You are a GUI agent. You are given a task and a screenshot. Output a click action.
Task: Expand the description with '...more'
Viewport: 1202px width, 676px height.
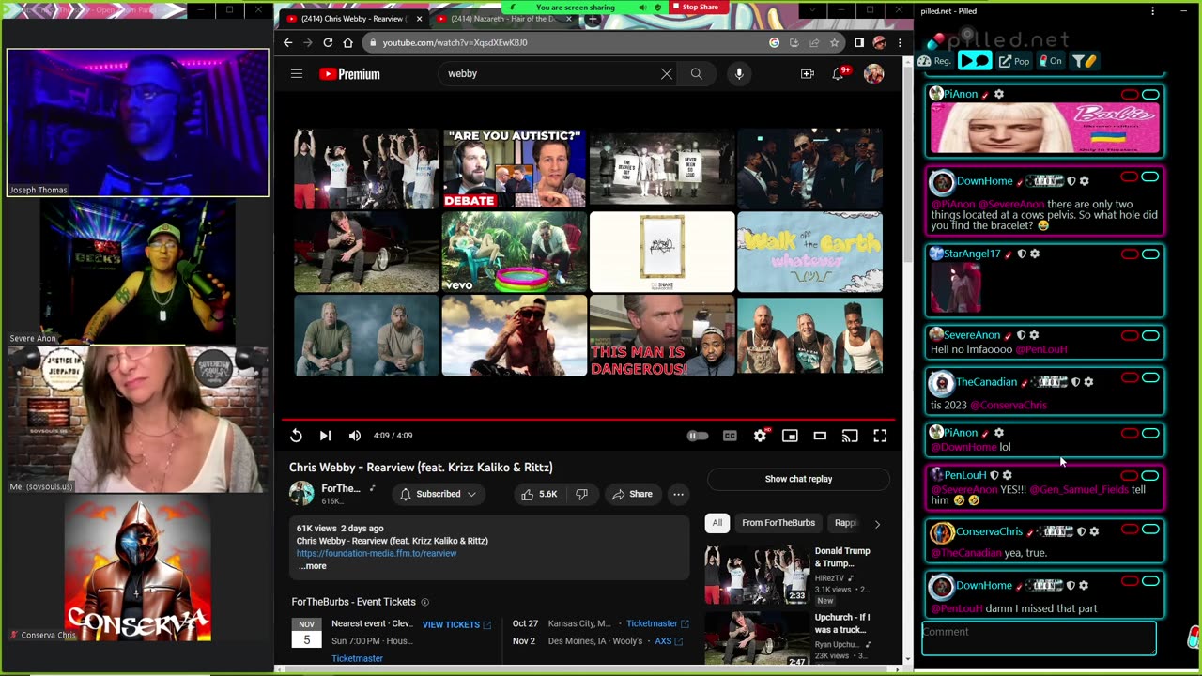point(313,566)
